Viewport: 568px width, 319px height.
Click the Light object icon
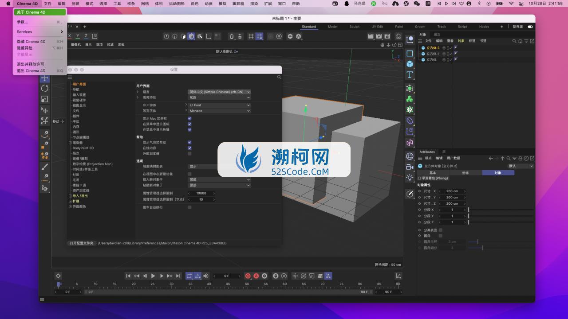coord(410,178)
